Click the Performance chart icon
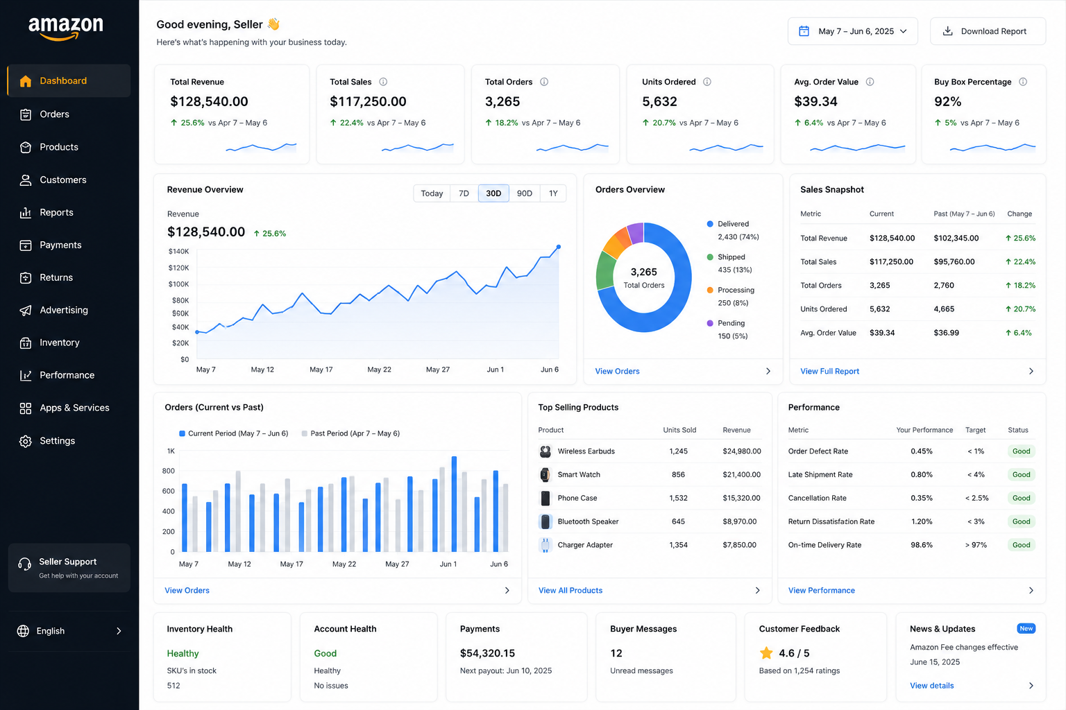The width and height of the screenshot is (1066, 710). click(26, 375)
